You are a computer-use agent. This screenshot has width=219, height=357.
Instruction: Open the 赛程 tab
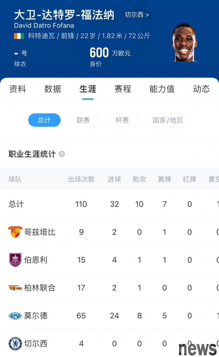[123, 89]
